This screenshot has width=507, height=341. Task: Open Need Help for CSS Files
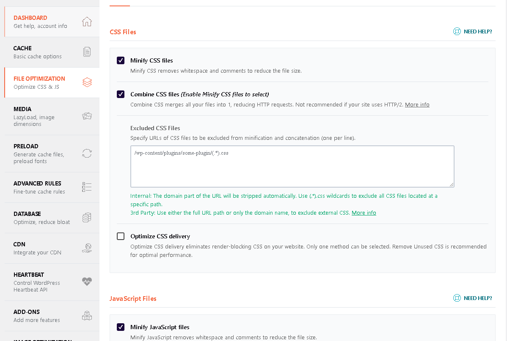(x=473, y=32)
